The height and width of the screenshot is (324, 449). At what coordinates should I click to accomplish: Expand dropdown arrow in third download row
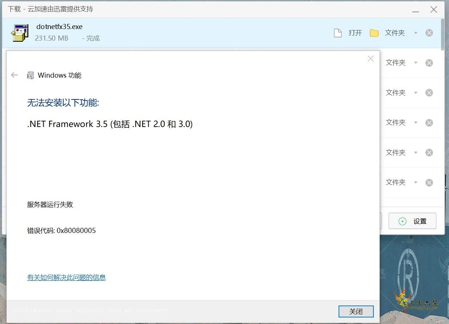tap(416, 93)
